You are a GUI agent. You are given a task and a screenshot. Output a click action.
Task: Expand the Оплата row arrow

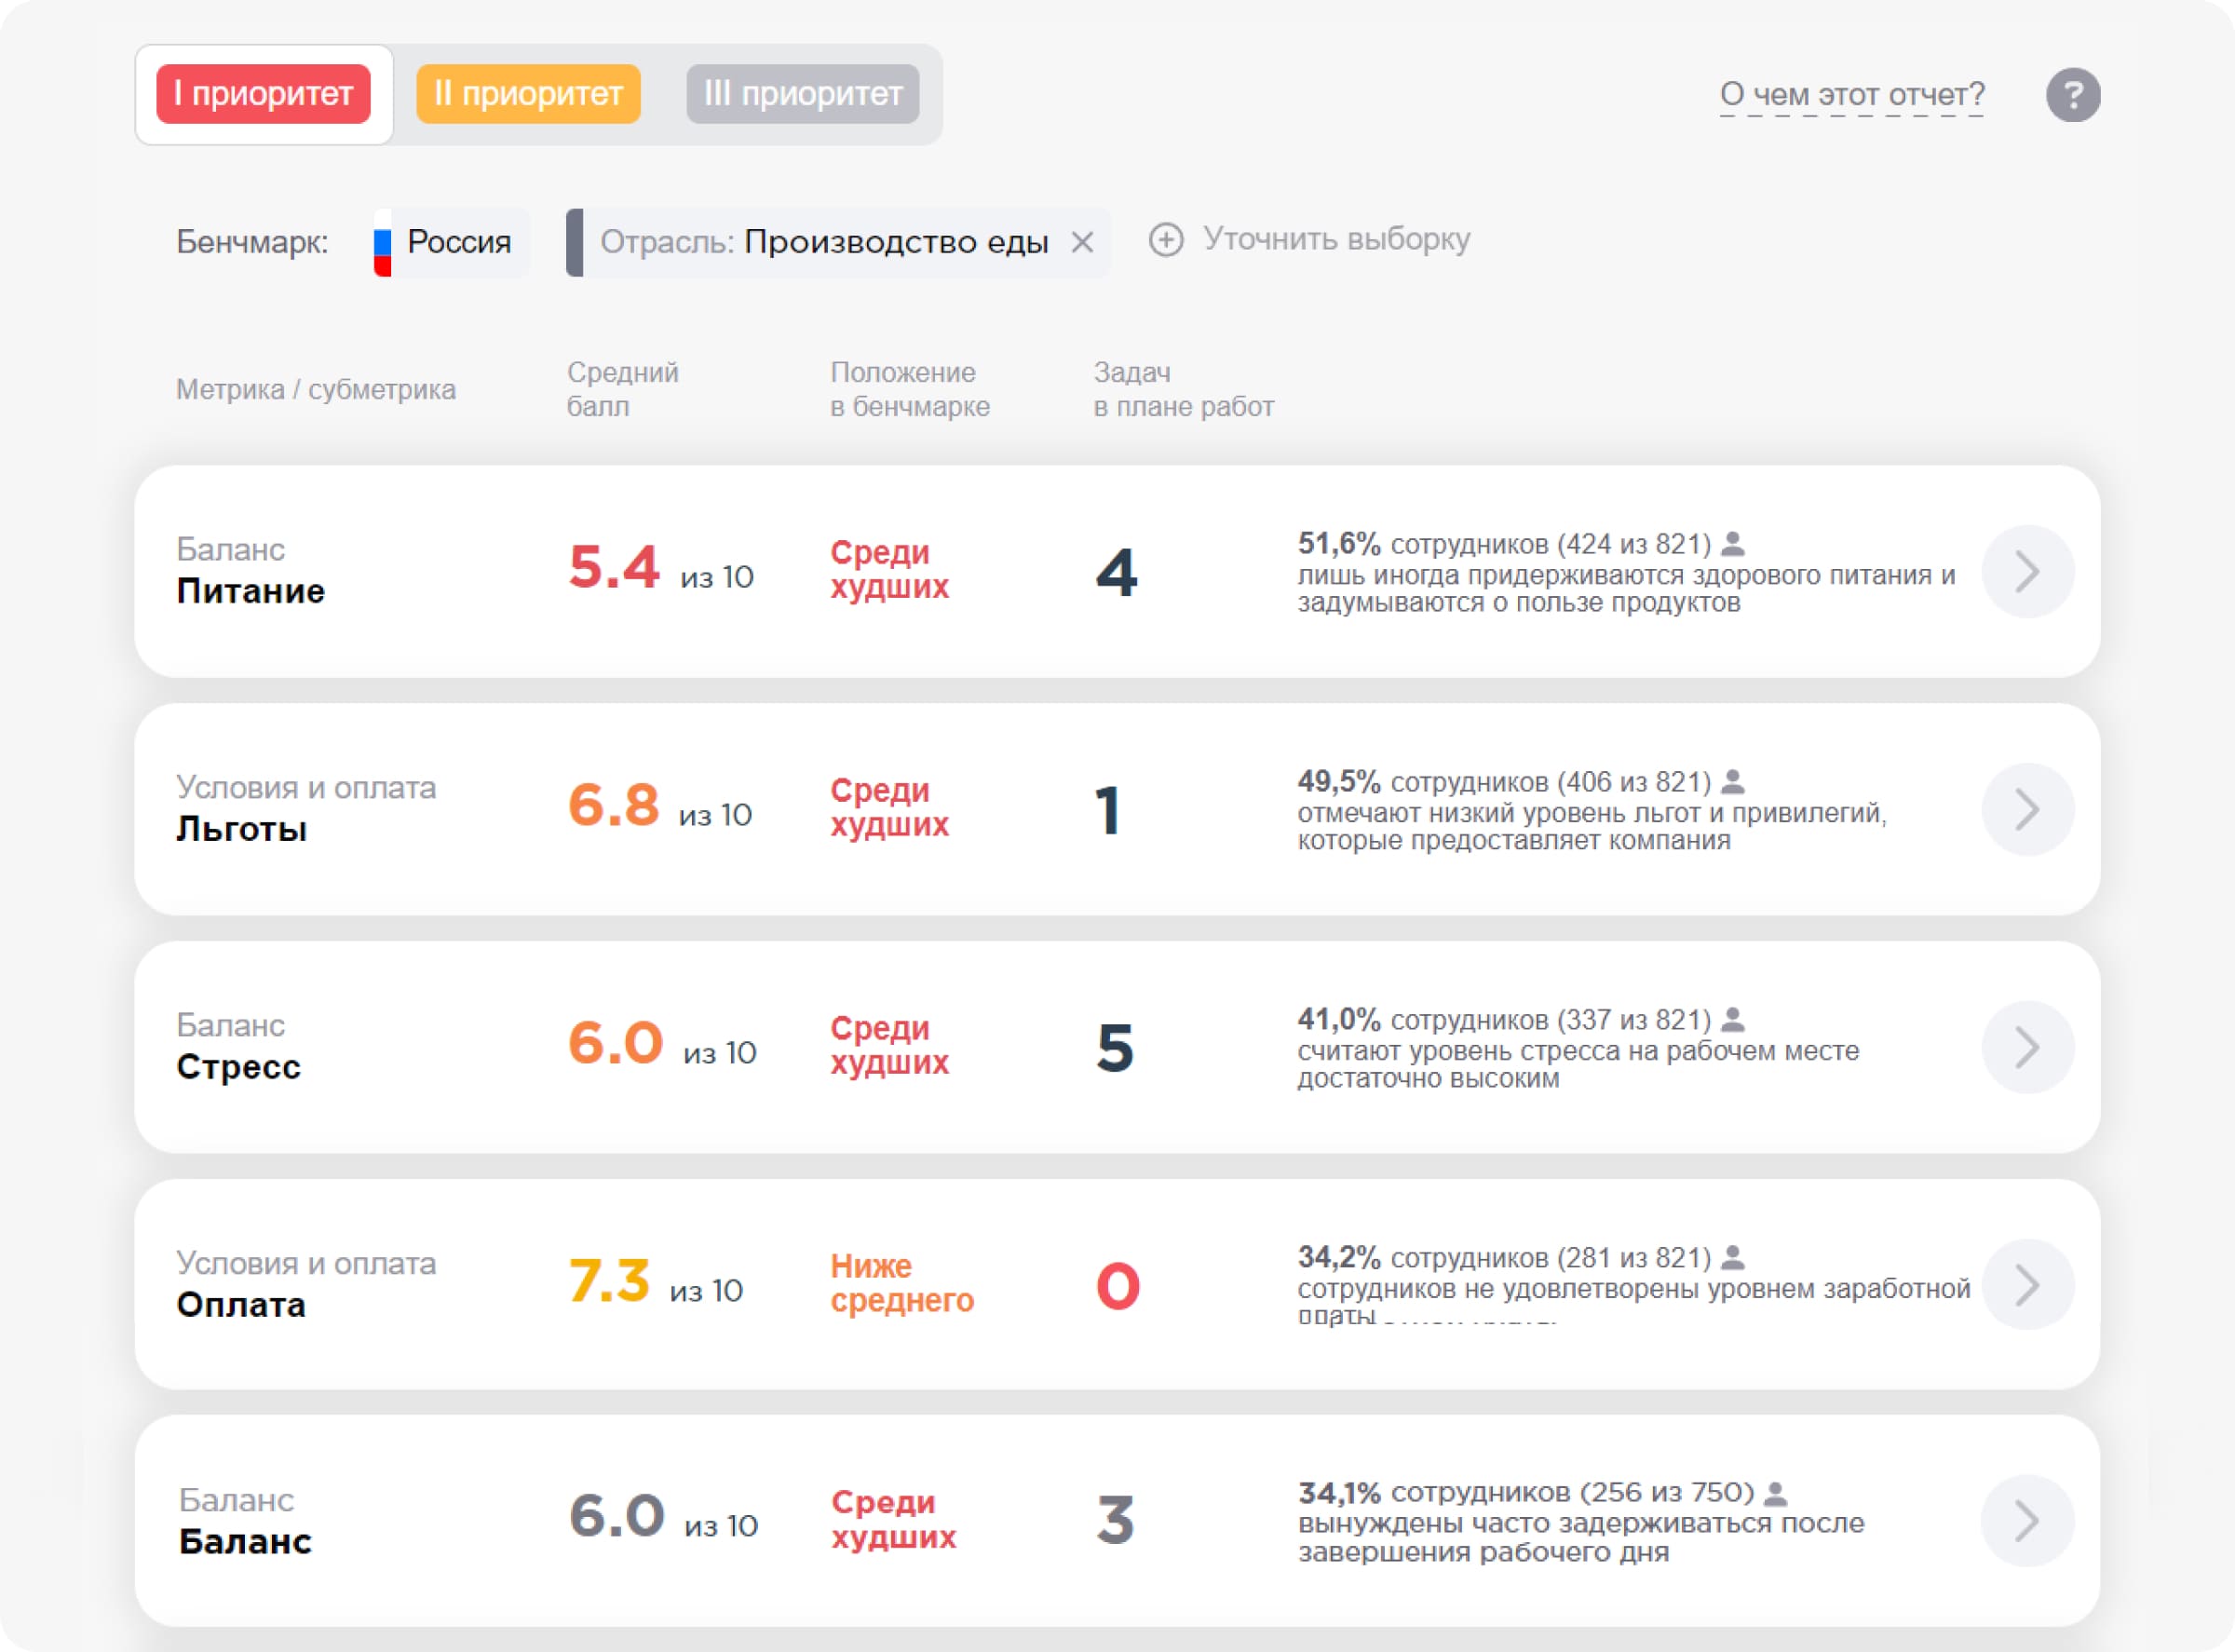click(2027, 1285)
